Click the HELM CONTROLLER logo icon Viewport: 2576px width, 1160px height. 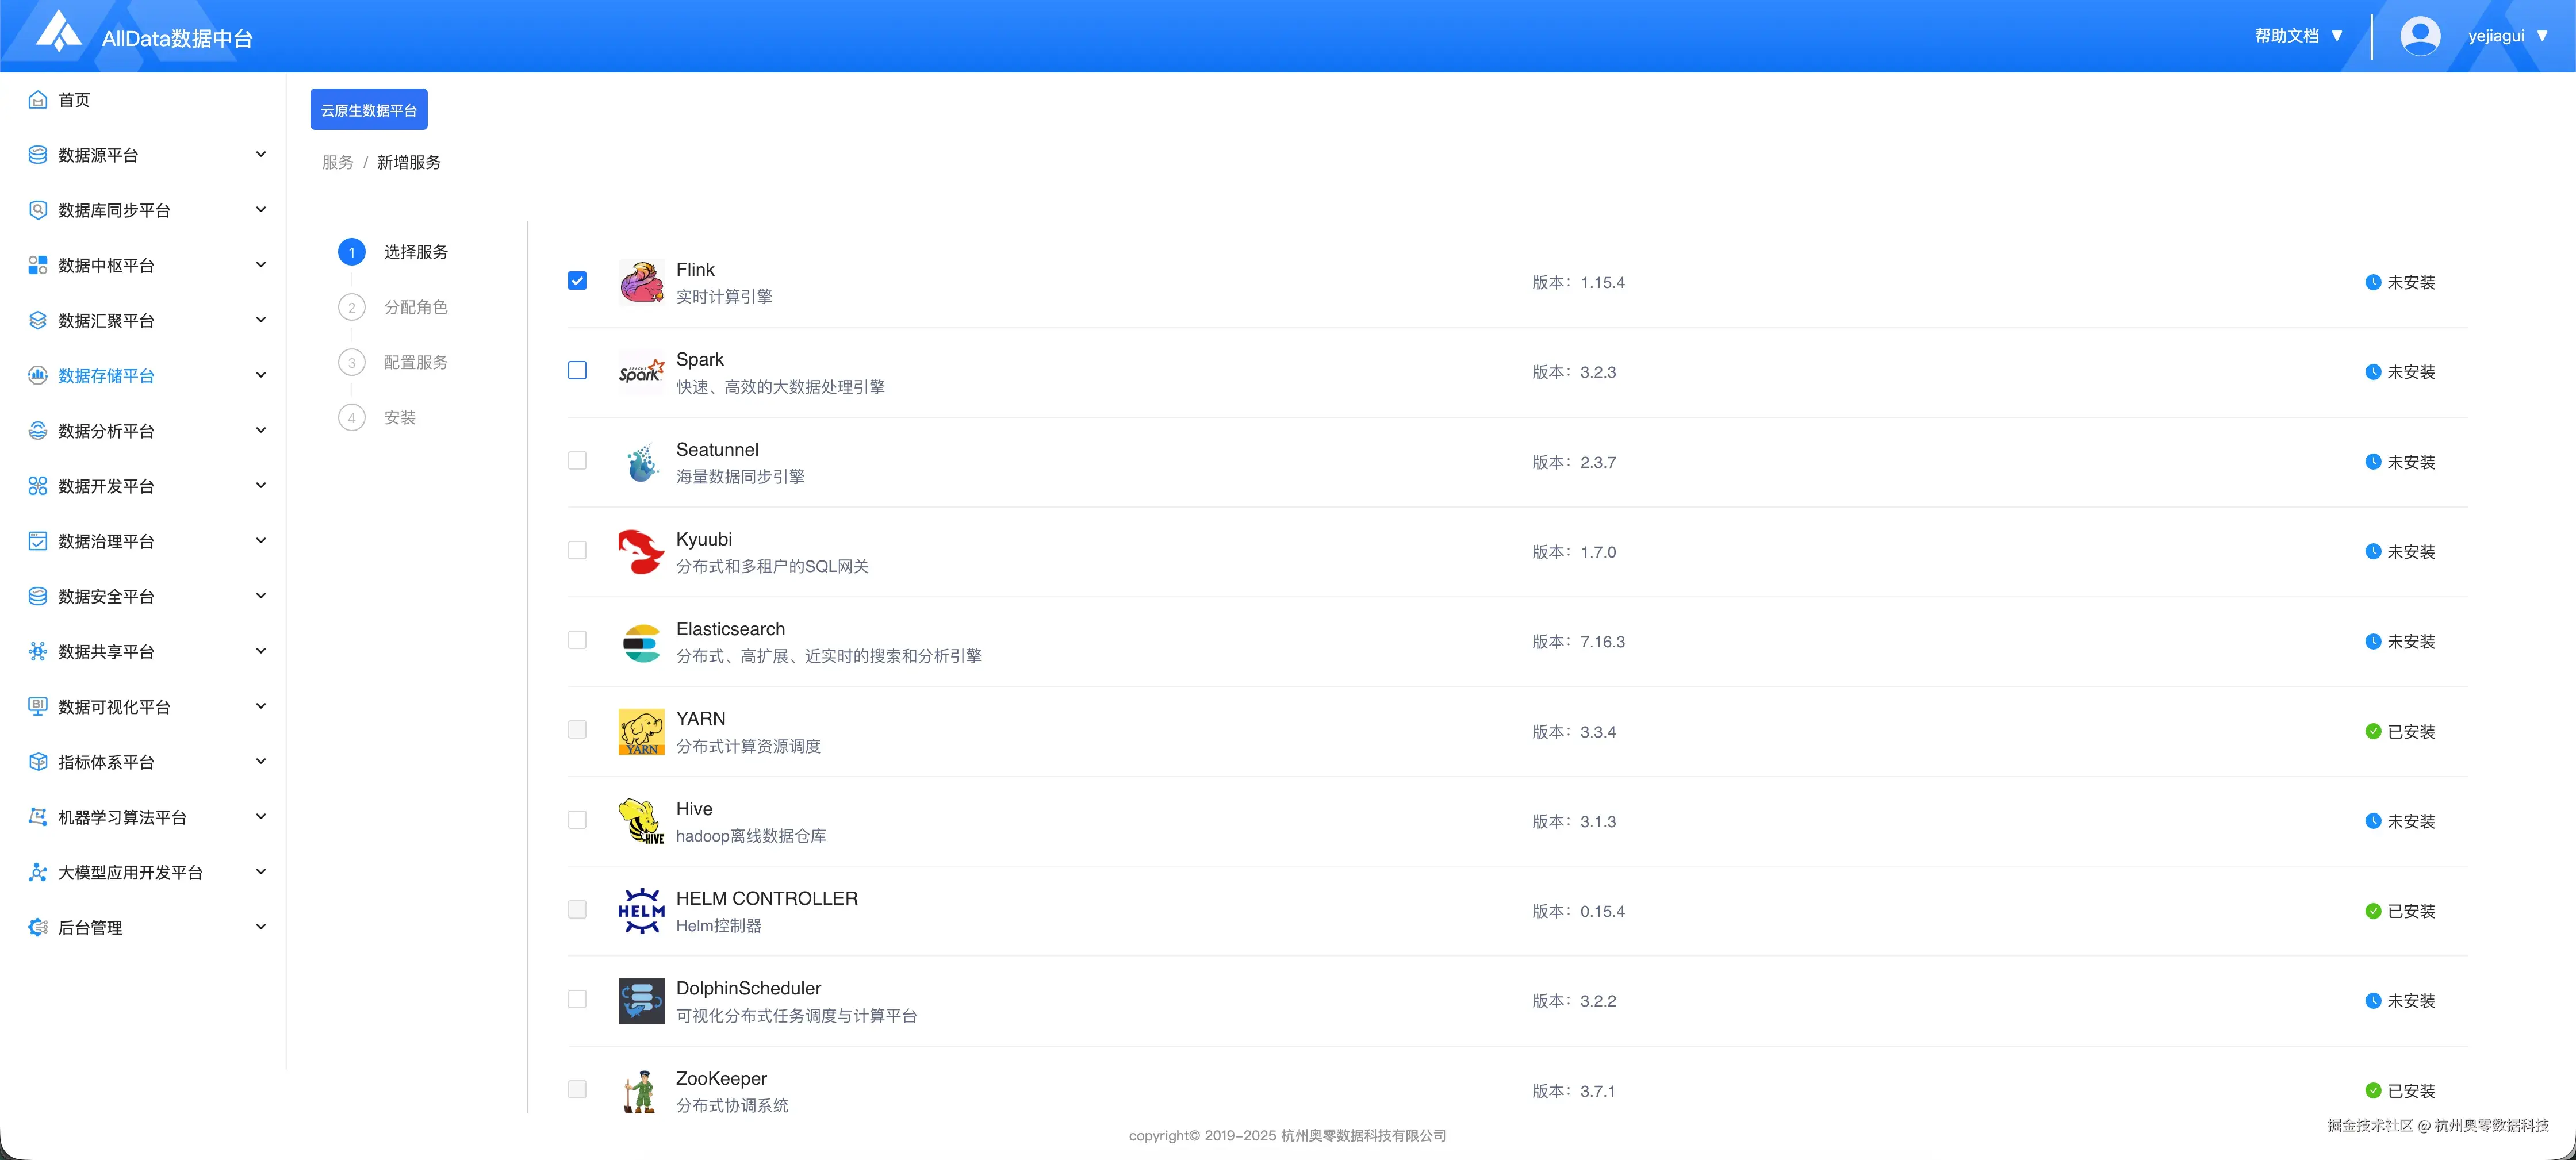pos(641,911)
